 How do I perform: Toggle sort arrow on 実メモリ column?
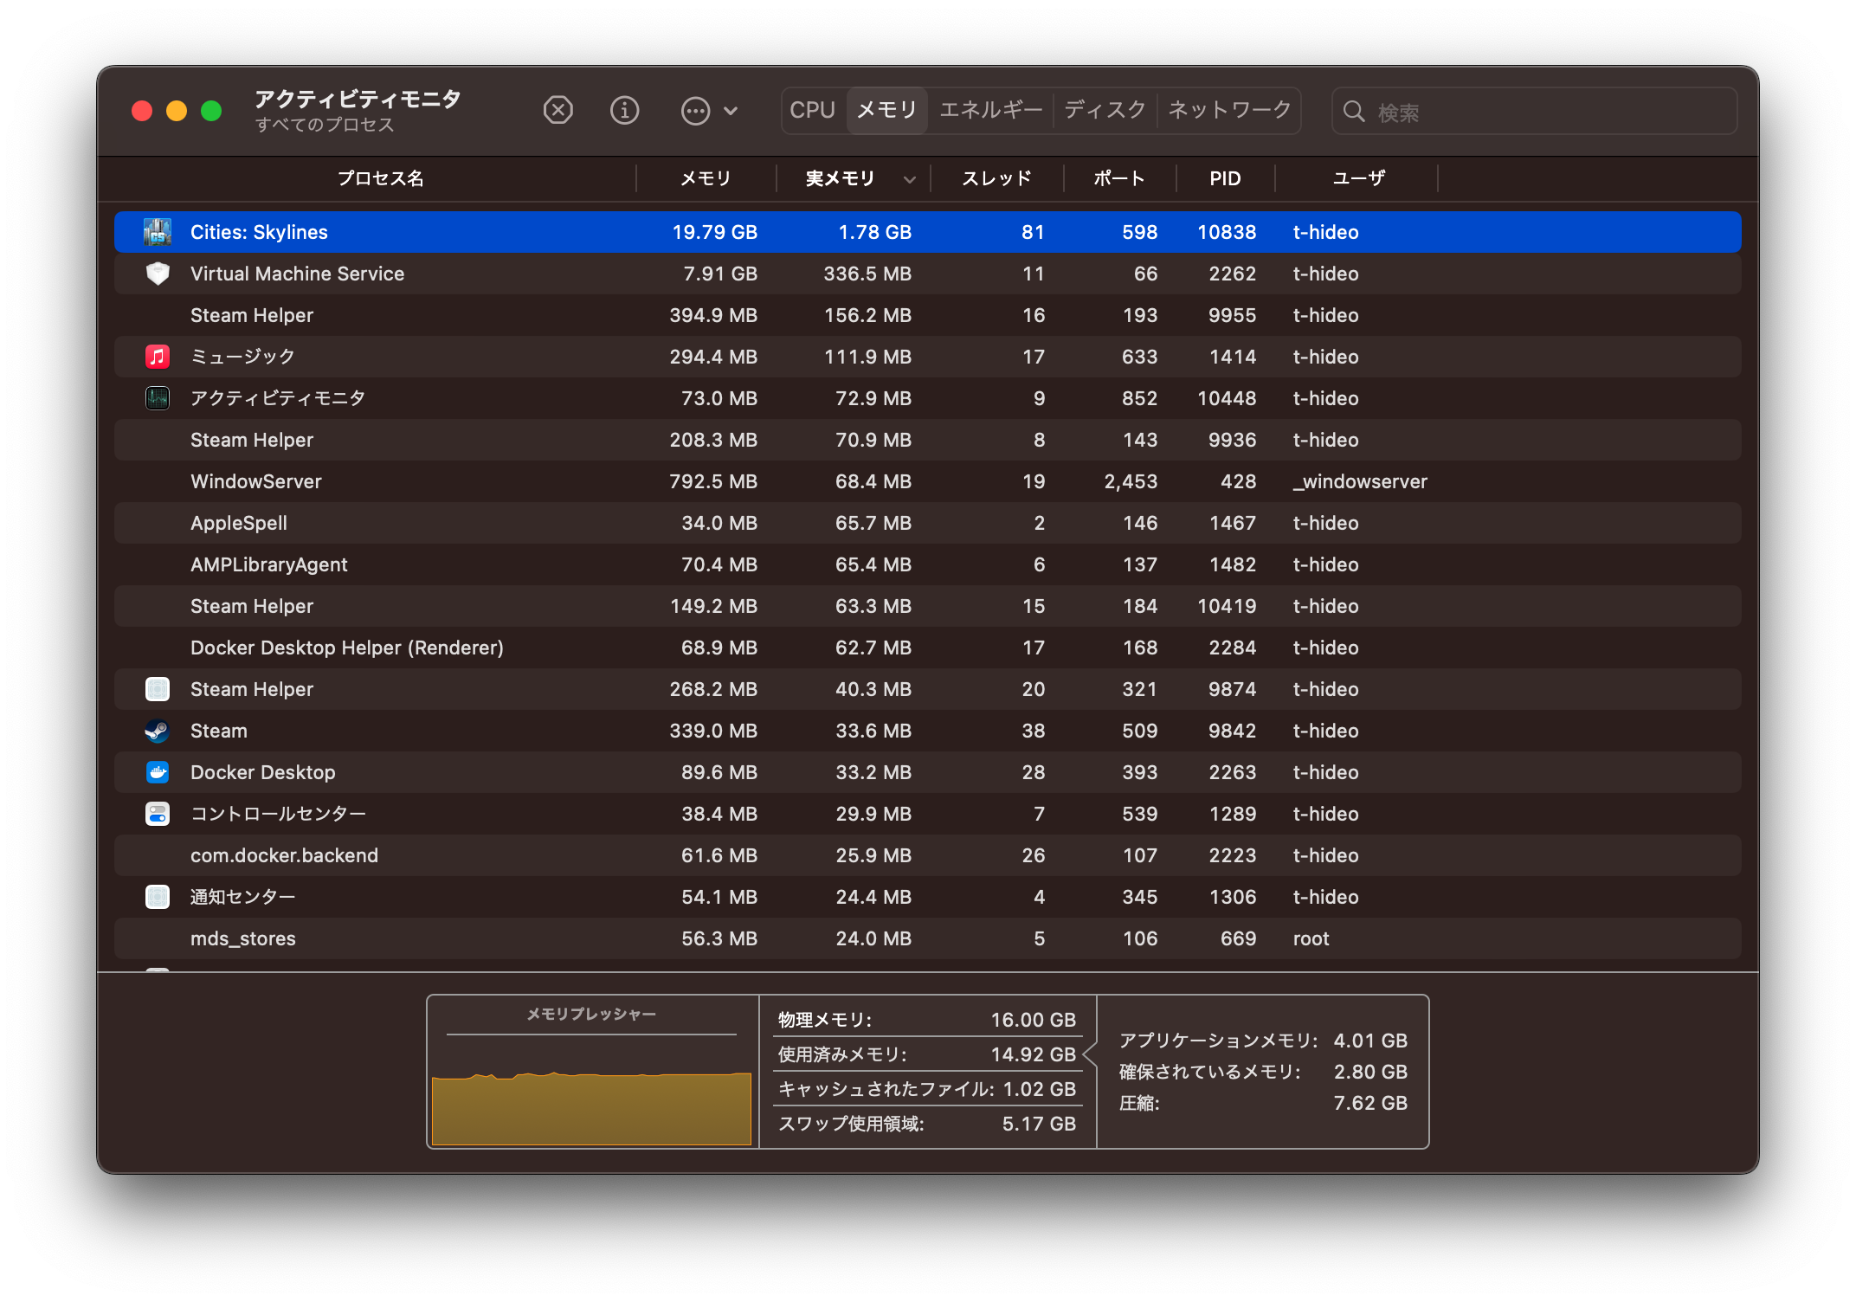pyautogui.click(x=909, y=179)
